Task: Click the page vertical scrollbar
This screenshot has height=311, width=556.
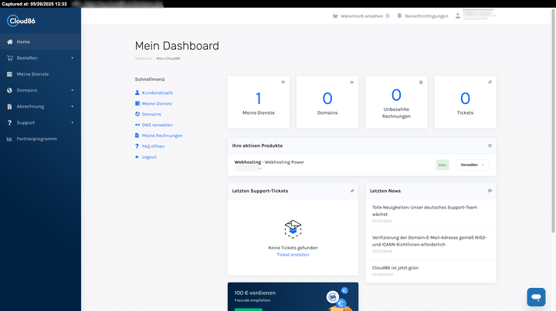Action: coord(553,120)
